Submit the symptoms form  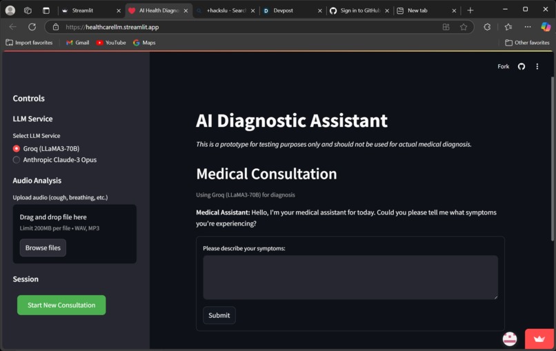(x=219, y=315)
